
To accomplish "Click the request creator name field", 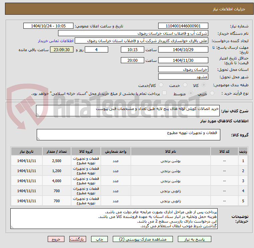I will (x=142, y=41).
